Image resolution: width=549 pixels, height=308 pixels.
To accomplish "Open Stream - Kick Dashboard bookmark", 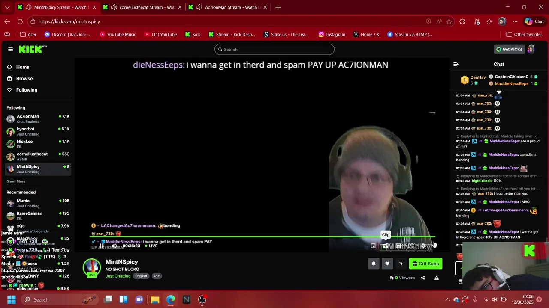I will (x=232, y=34).
